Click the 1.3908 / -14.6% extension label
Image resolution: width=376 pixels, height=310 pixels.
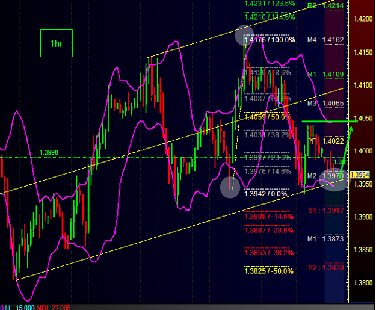click(x=269, y=217)
